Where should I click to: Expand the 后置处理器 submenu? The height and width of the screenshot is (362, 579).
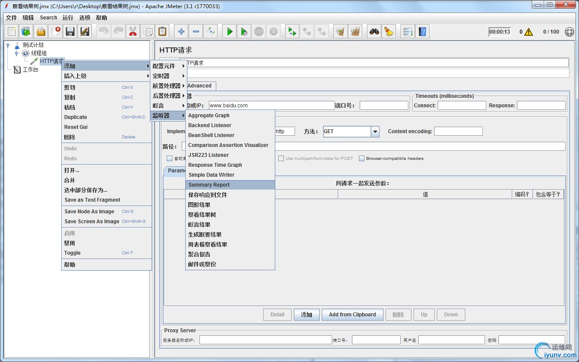[x=168, y=96]
